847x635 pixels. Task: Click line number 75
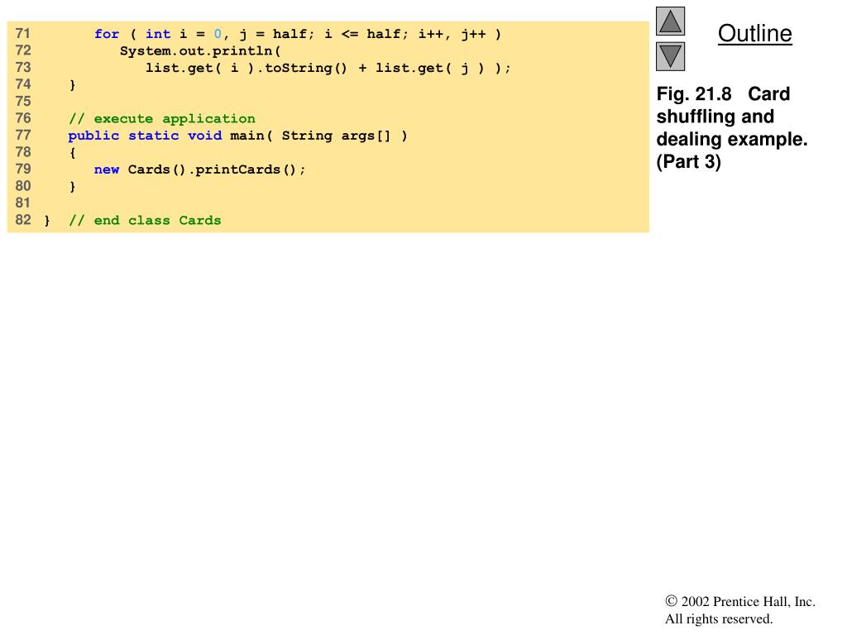(23, 102)
